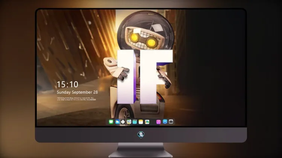Click the large IF letters on wallpaper

click(145, 77)
